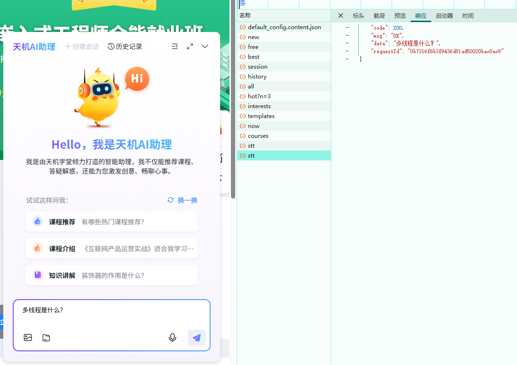517x365 pixels.
Task: Click the requestId value in response
Action: [x=456, y=51]
